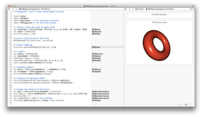
Task: Place cursor on the import SceneKit line
Action: tap(21, 18)
